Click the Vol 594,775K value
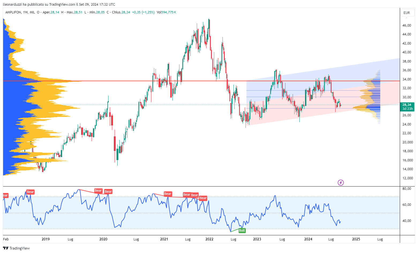Screen dimensions: 418x253 click(x=166, y=12)
